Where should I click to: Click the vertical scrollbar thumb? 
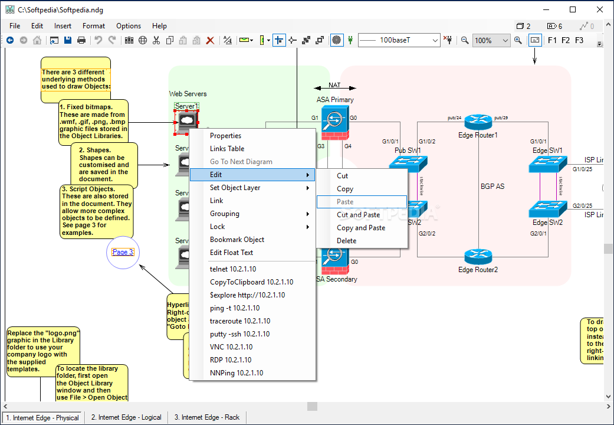608,249
